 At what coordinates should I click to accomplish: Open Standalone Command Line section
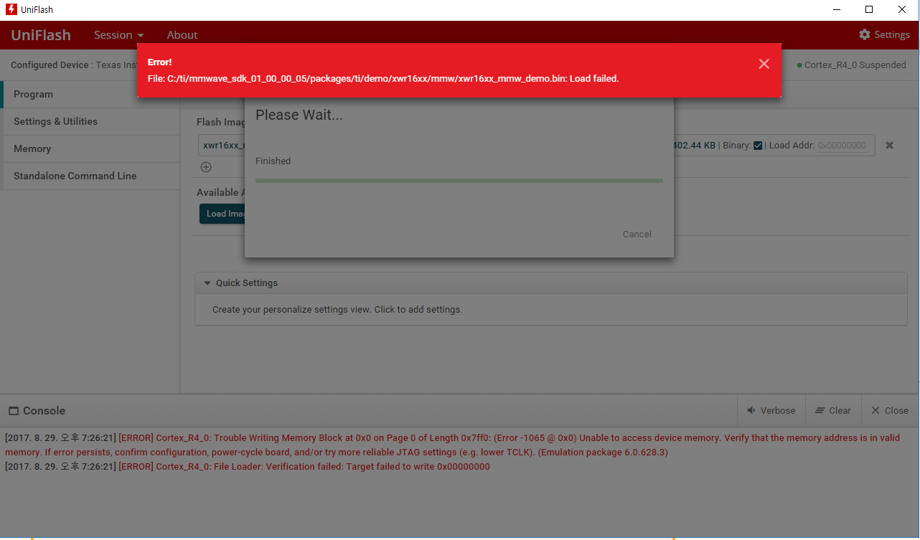pyautogui.click(x=91, y=176)
